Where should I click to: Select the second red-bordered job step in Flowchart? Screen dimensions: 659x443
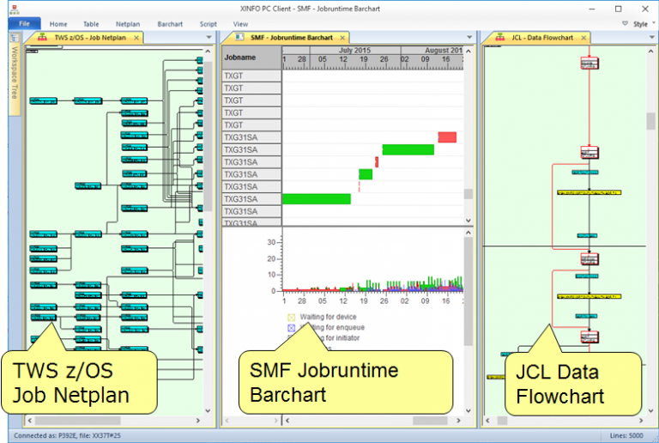pyautogui.click(x=589, y=152)
